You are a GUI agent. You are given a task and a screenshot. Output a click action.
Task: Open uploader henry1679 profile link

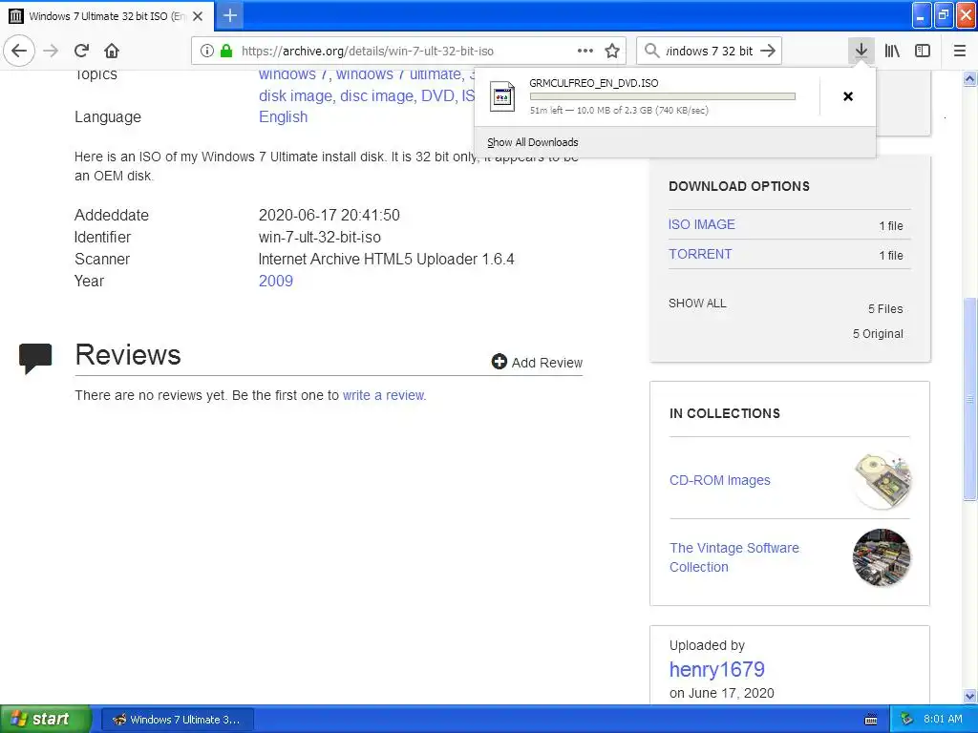(x=716, y=669)
